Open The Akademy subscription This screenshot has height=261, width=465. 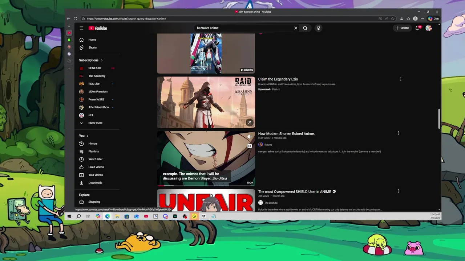[x=97, y=76]
